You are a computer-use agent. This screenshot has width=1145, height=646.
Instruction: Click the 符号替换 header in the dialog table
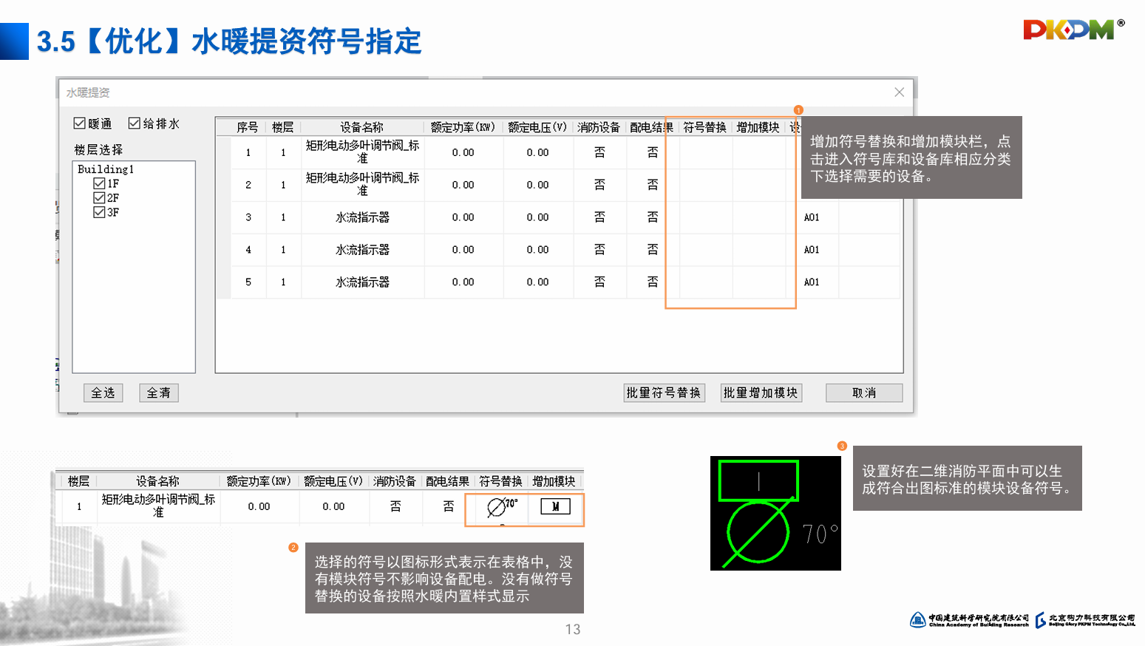pos(705,127)
